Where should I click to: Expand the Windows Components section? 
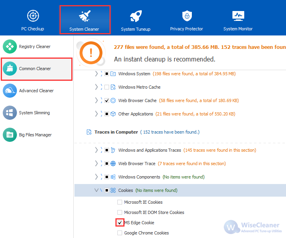96,177
